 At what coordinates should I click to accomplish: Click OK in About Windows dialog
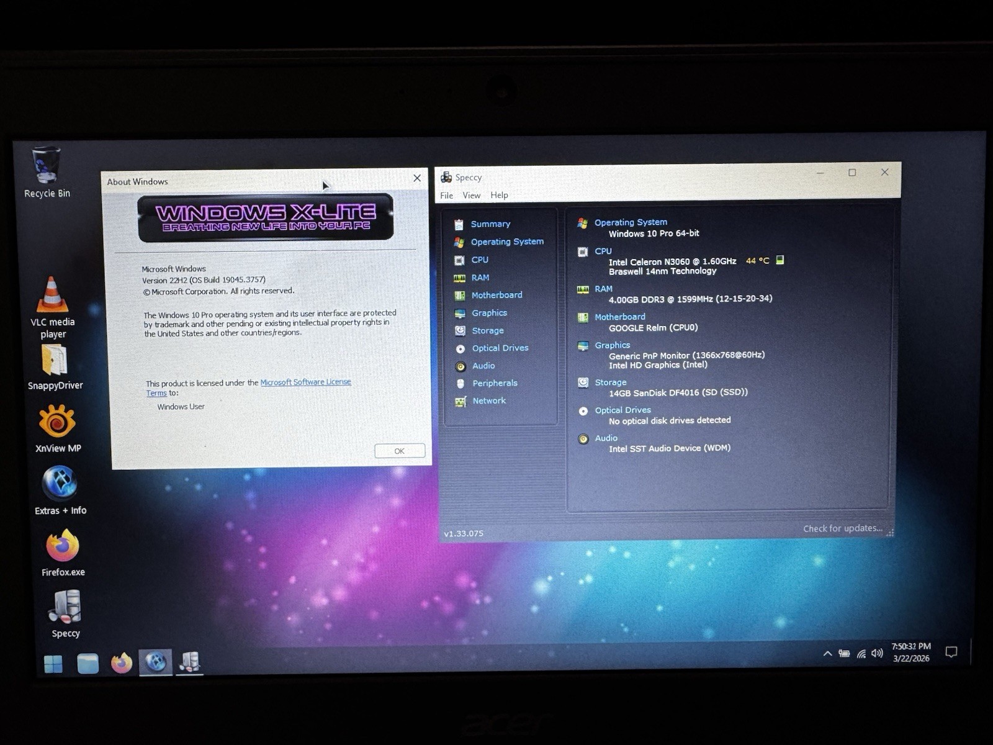(400, 451)
